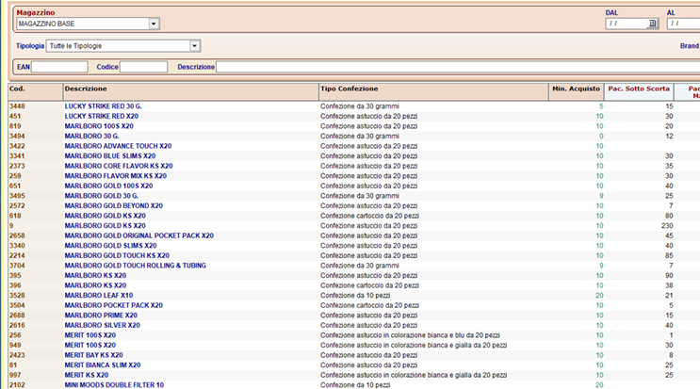Select MERIT 100S X20 code 949
The width and height of the screenshot is (700, 389).
[x=354, y=346]
